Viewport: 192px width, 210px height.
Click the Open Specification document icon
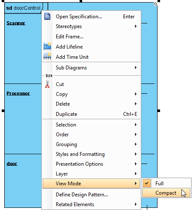coord(47,16)
